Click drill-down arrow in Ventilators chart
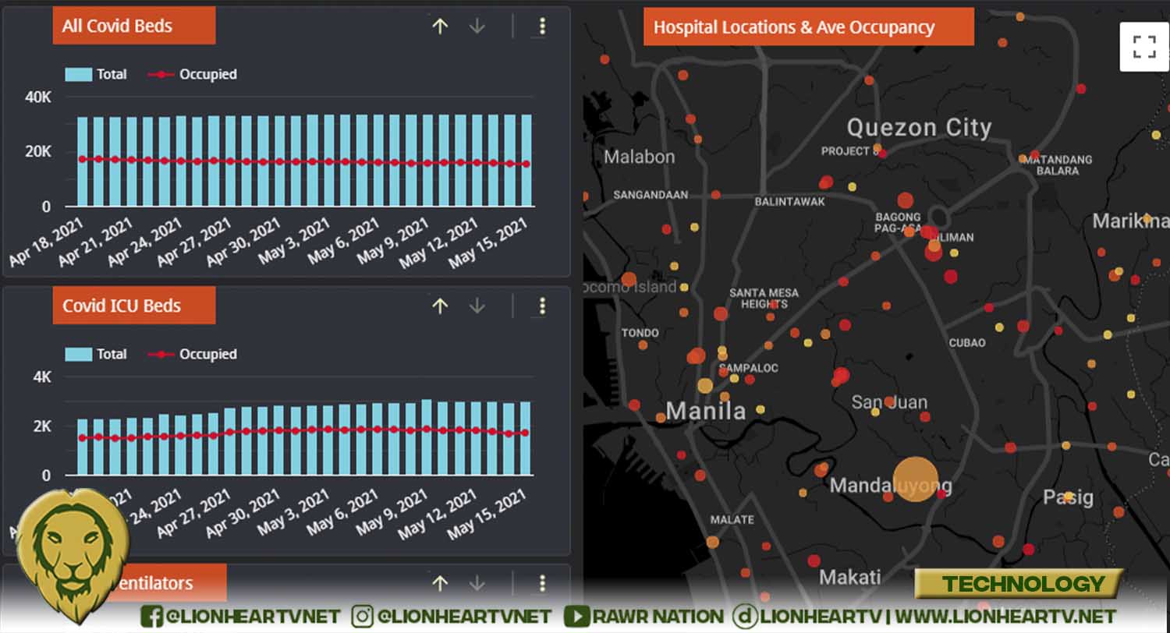Image resolution: width=1170 pixels, height=633 pixels. click(x=477, y=583)
